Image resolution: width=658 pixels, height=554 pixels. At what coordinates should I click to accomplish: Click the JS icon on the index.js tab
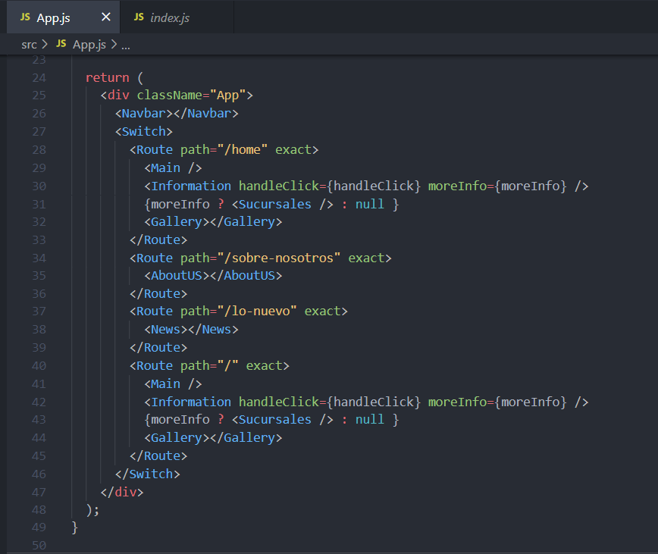139,16
